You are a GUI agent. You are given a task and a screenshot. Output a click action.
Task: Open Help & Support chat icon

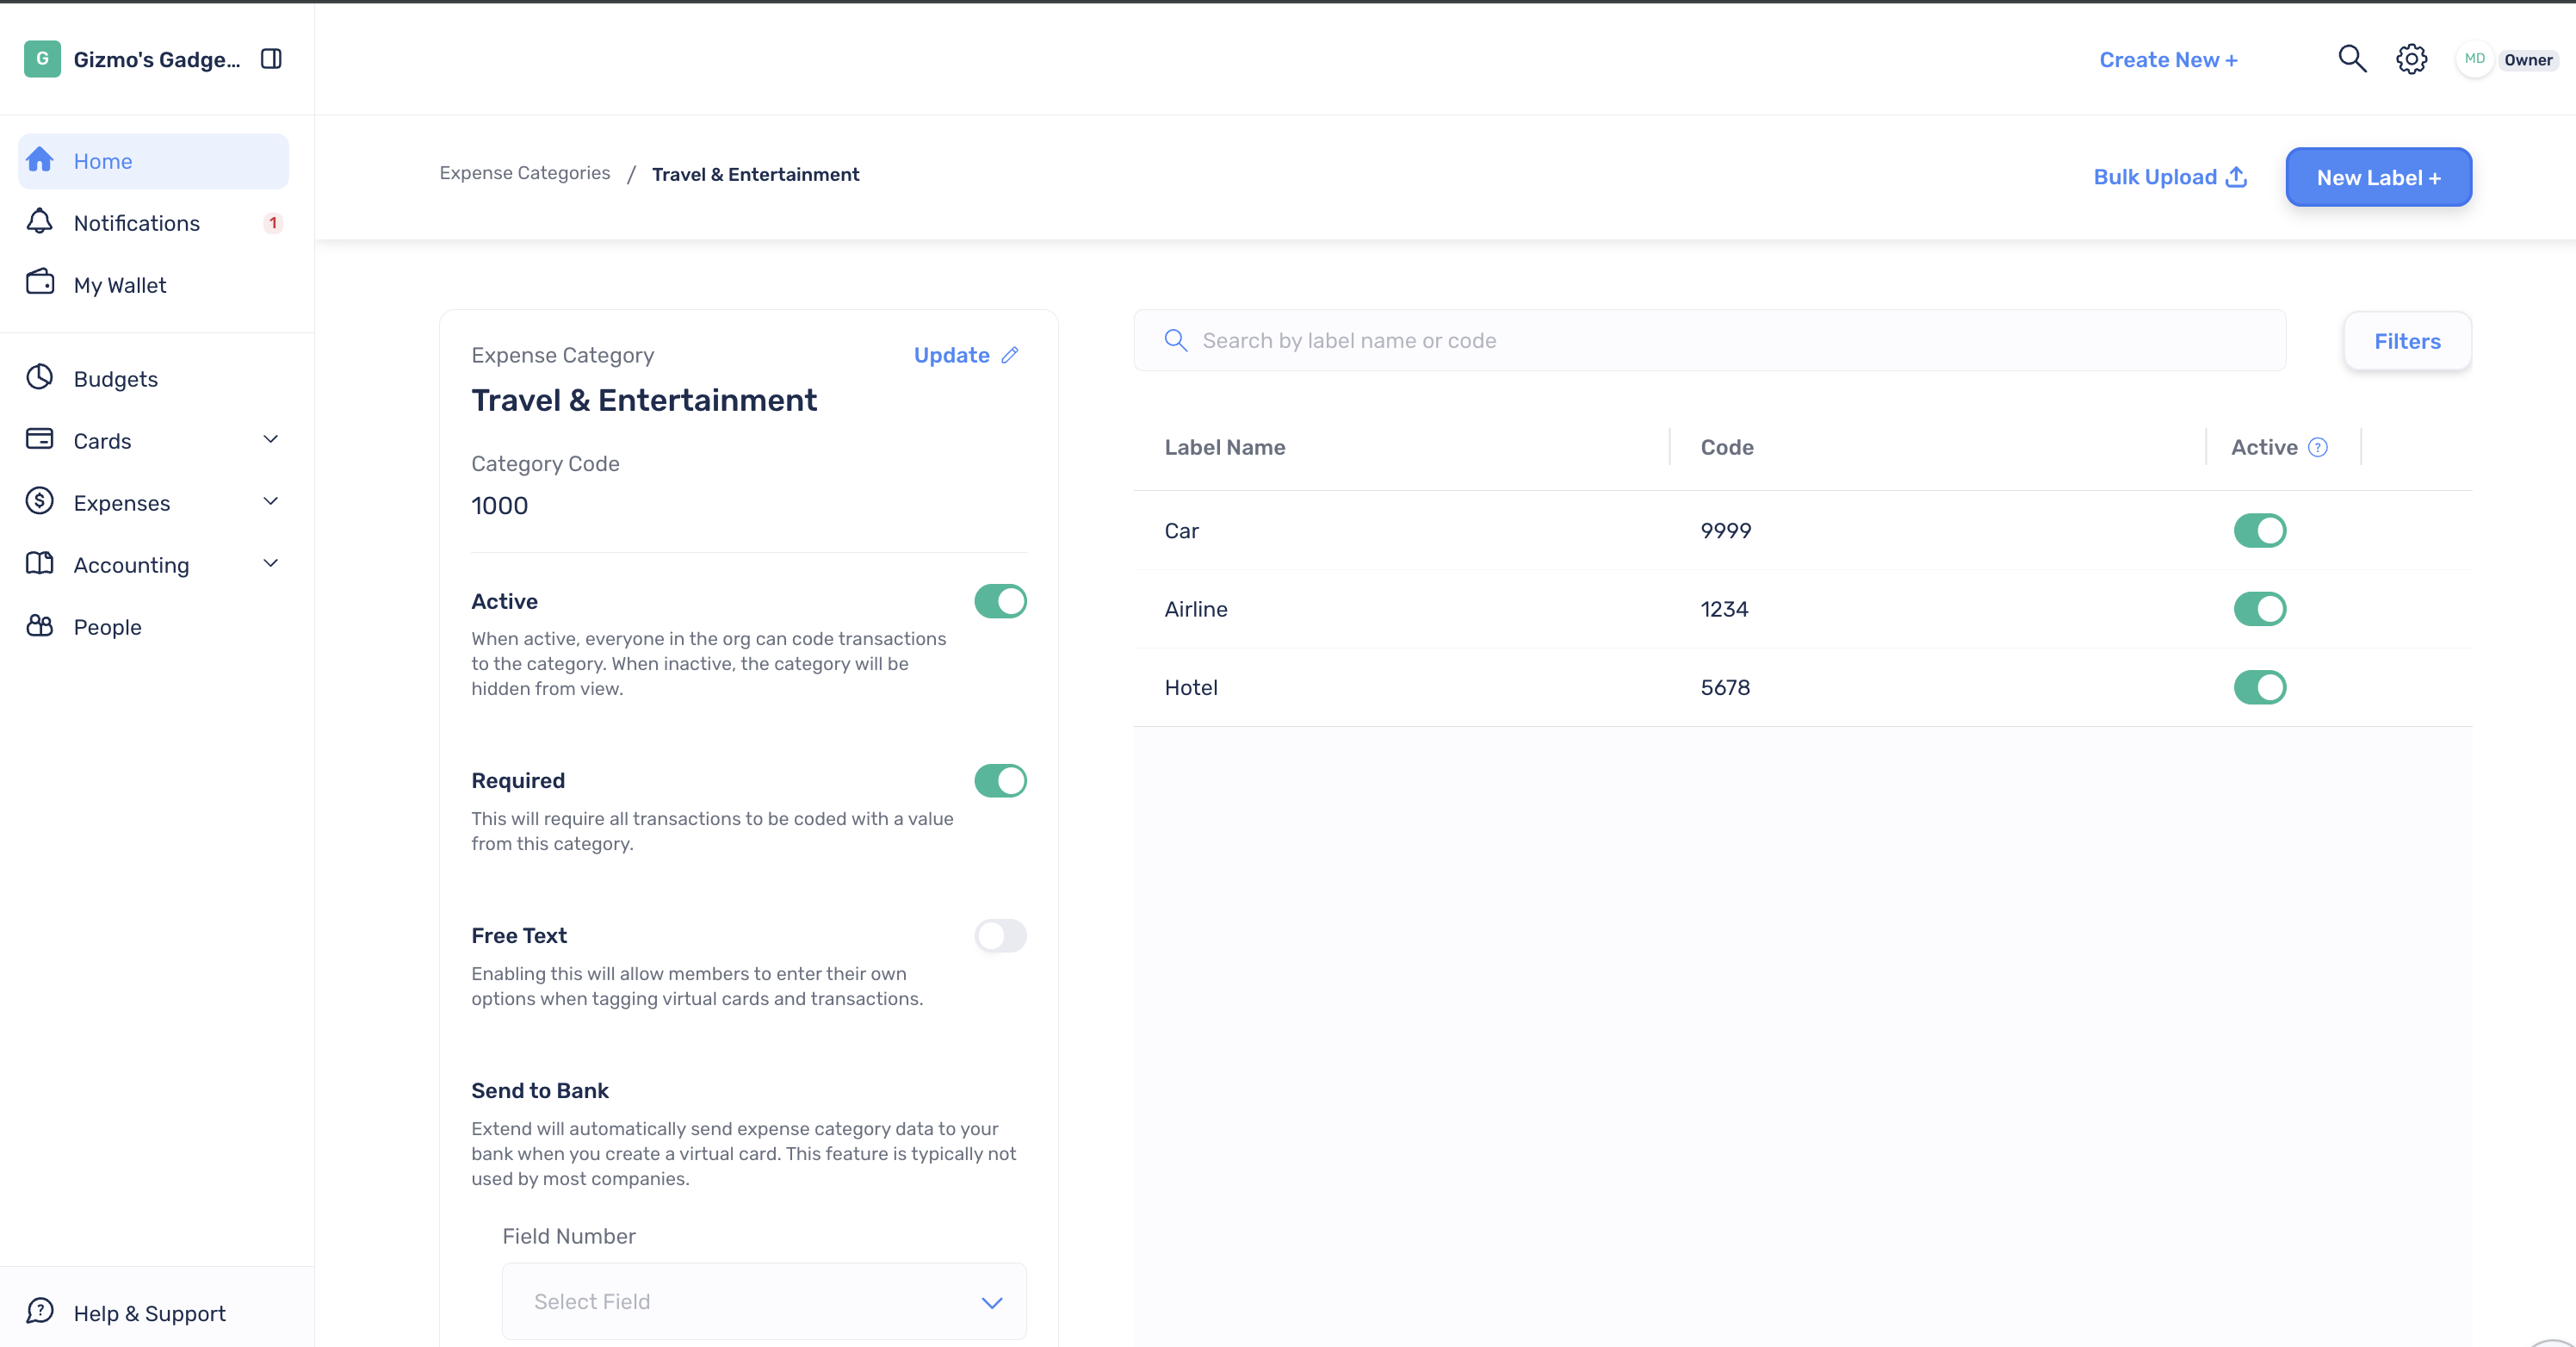40,1311
